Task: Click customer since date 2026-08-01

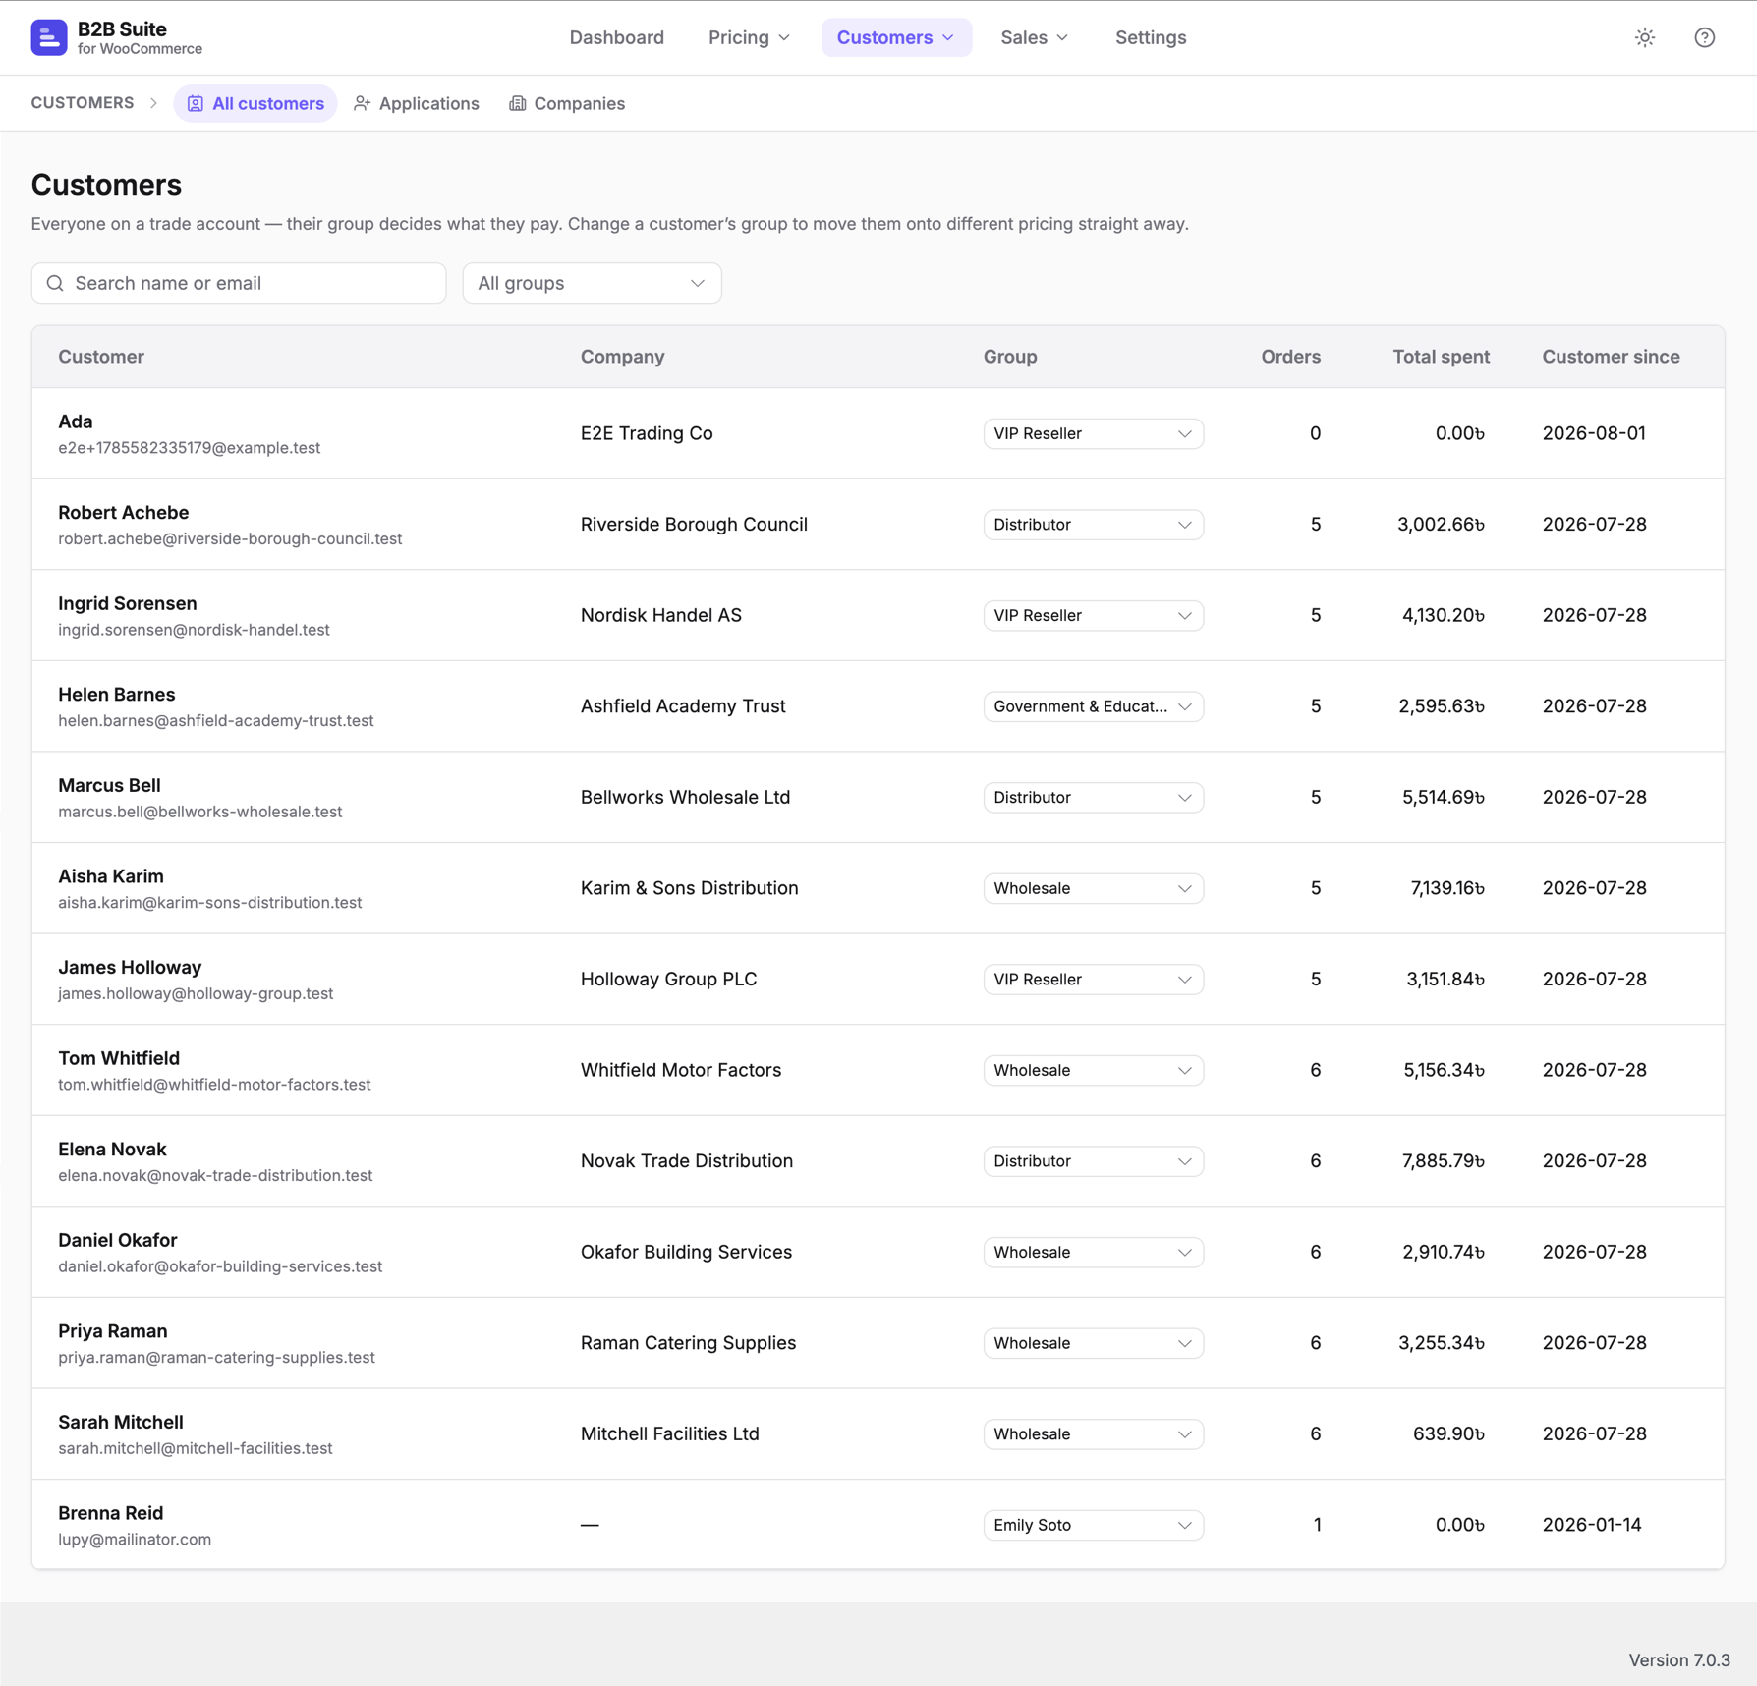Action: click(x=1594, y=433)
